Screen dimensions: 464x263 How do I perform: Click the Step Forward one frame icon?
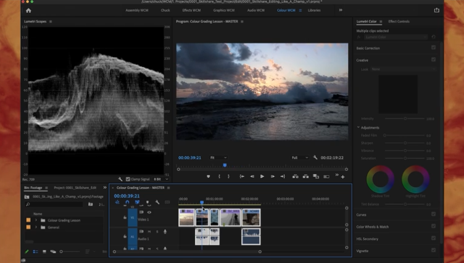pos(272,177)
